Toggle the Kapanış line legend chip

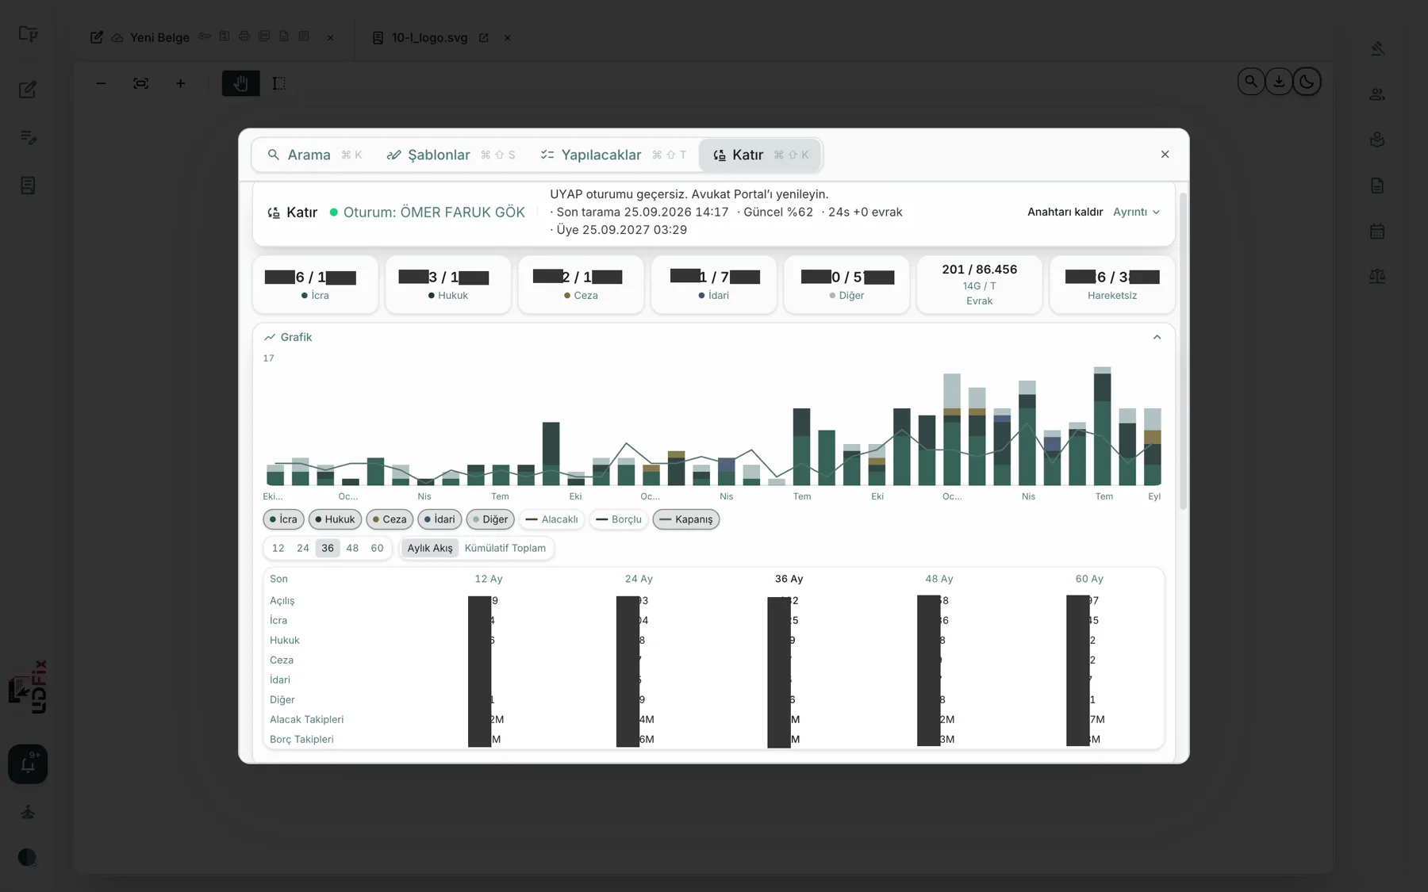tap(686, 519)
